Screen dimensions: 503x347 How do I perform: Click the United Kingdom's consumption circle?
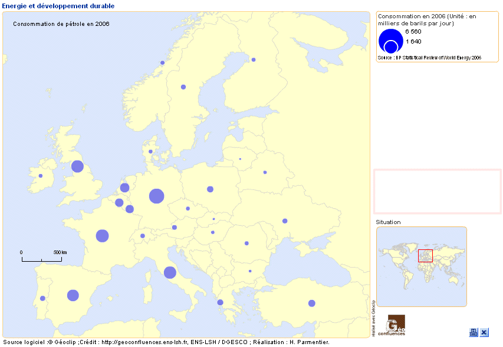point(77,165)
